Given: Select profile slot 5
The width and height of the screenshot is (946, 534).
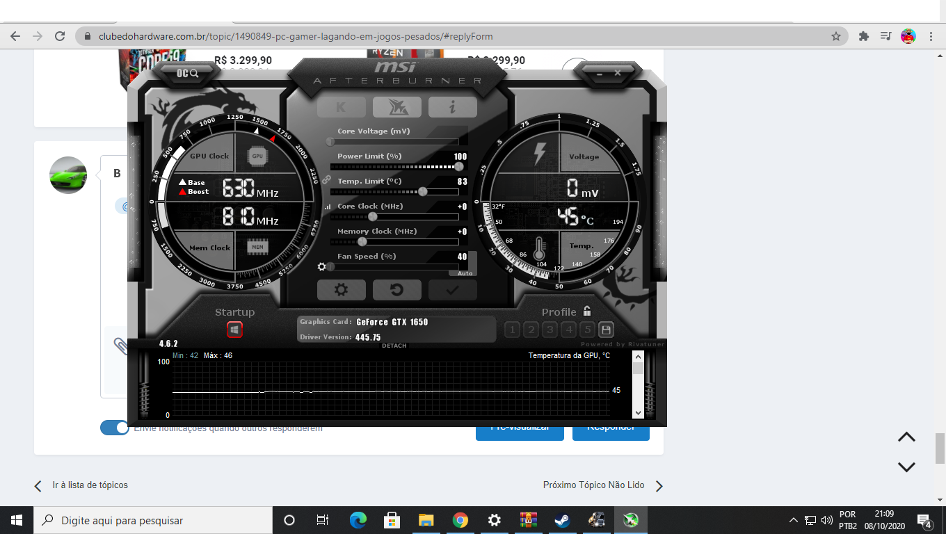Looking at the screenshot, I should 587,330.
